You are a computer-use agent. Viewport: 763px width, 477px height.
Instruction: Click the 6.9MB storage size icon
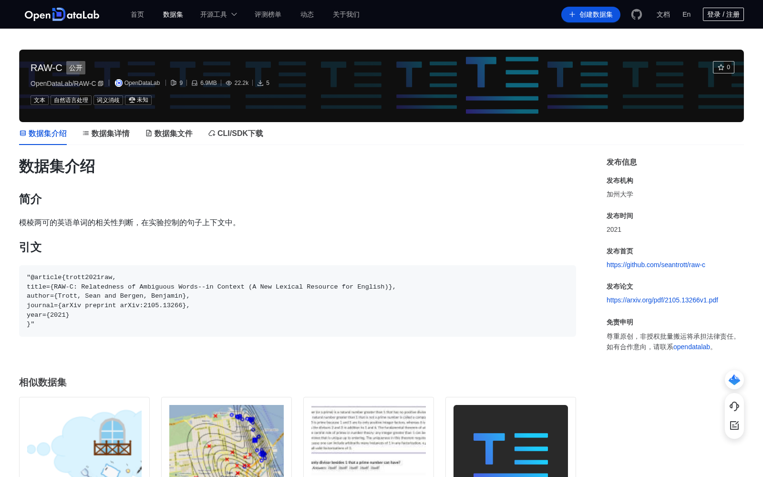coord(195,83)
